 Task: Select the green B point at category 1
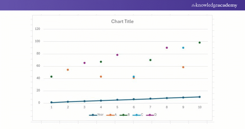[x=51, y=77]
